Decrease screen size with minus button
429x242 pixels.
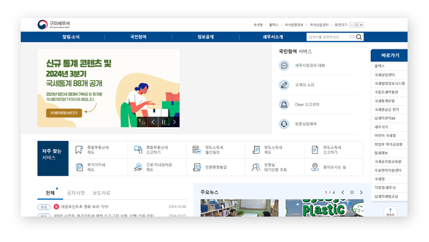352,25
